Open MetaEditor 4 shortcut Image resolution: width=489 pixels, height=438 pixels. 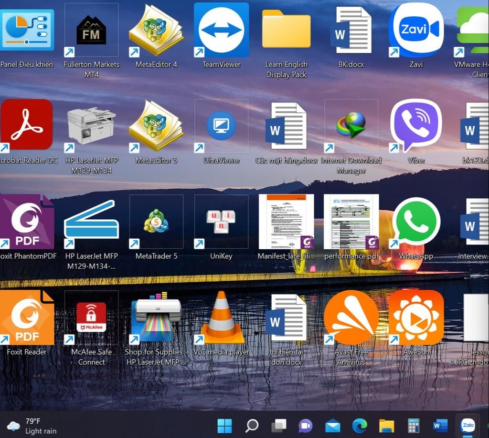[x=156, y=30]
